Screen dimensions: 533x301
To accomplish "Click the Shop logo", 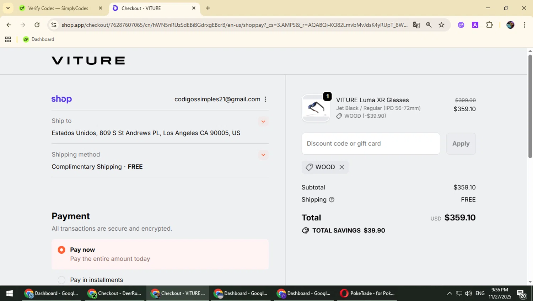I will coord(61,99).
